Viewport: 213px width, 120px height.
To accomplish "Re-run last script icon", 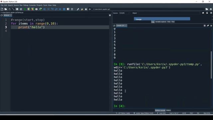I will click(41, 9).
